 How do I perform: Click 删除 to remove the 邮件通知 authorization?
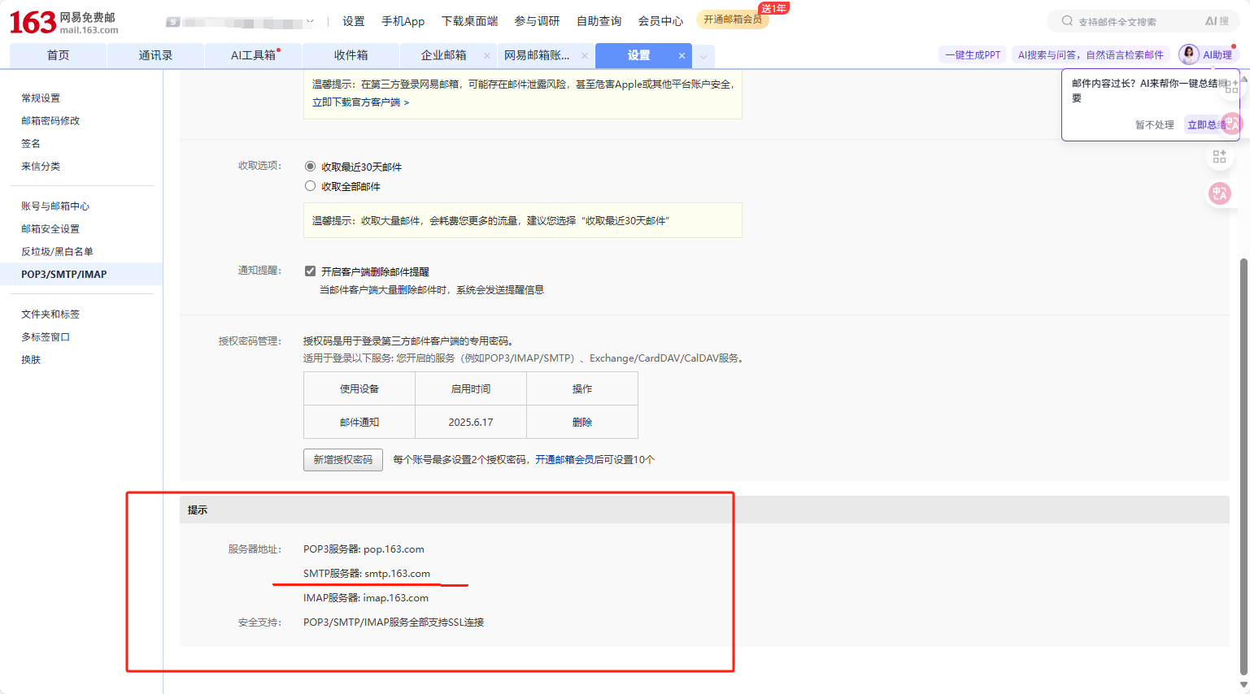pos(581,422)
